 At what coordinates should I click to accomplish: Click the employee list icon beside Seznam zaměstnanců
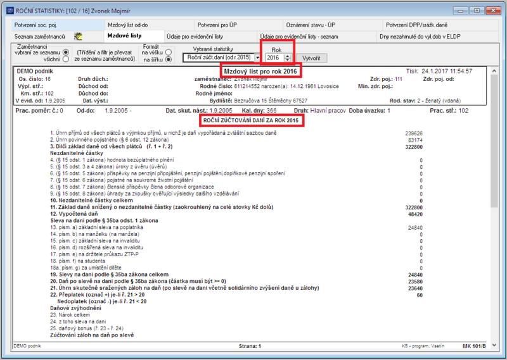(x=78, y=37)
